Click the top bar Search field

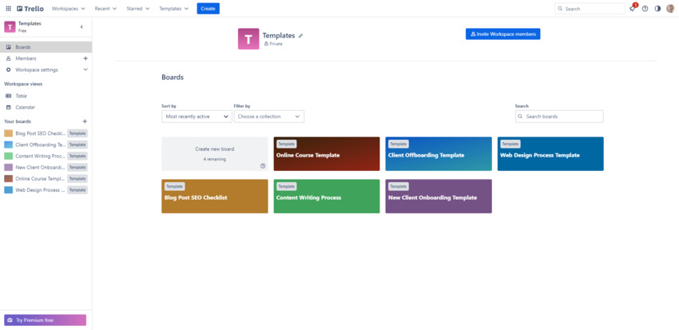pos(590,9)
